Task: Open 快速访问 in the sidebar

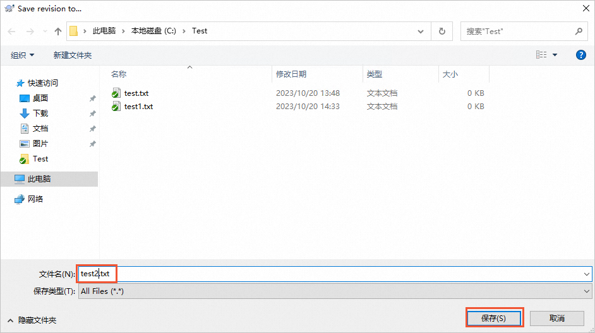Action: coord(42,83)
